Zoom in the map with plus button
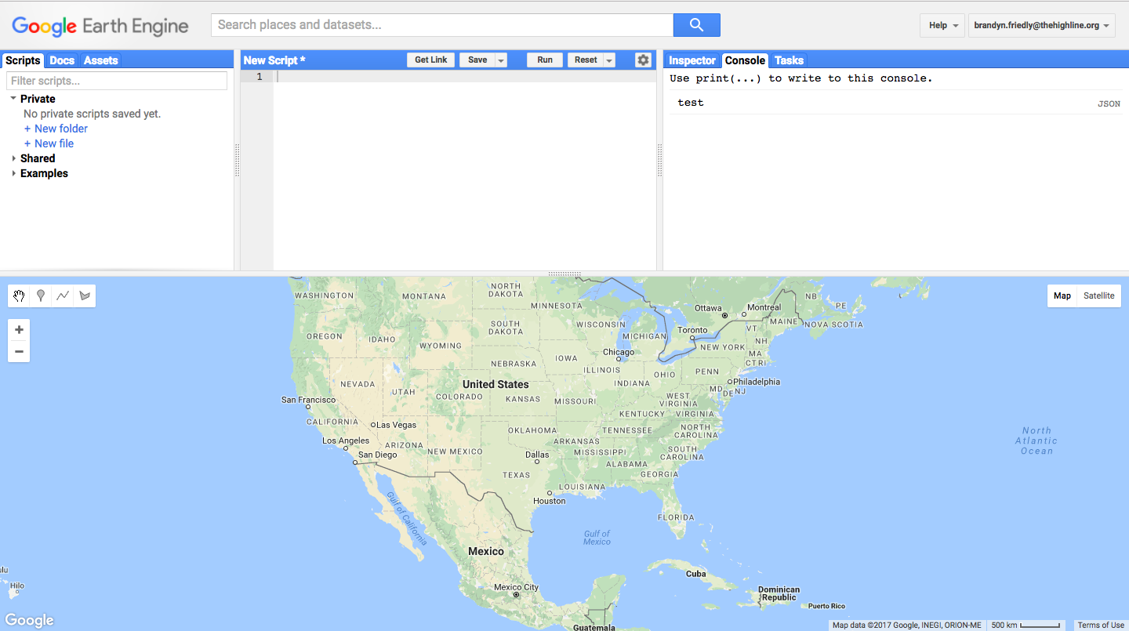 19,330
